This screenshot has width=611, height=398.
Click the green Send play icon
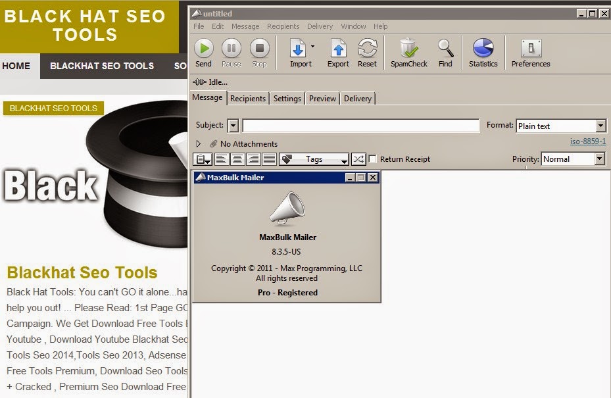pyautogui.click(x=204, y=48)
